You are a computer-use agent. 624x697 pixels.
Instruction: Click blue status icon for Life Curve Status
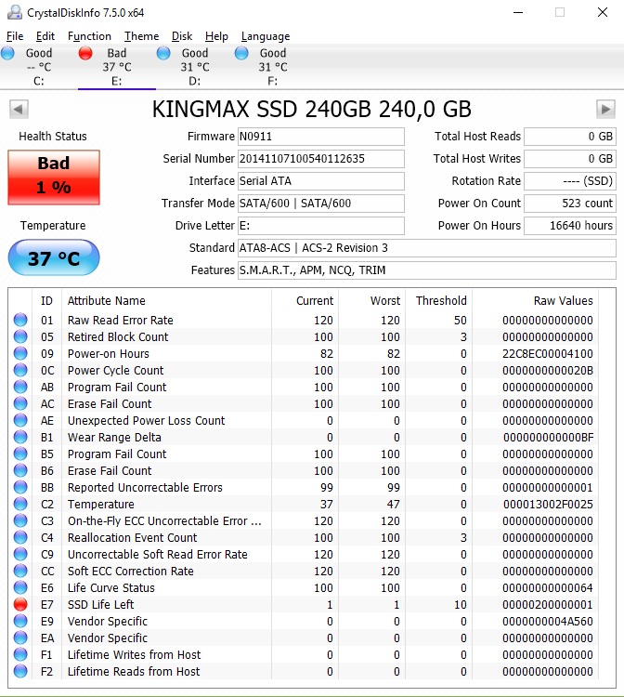coord(20,587)
